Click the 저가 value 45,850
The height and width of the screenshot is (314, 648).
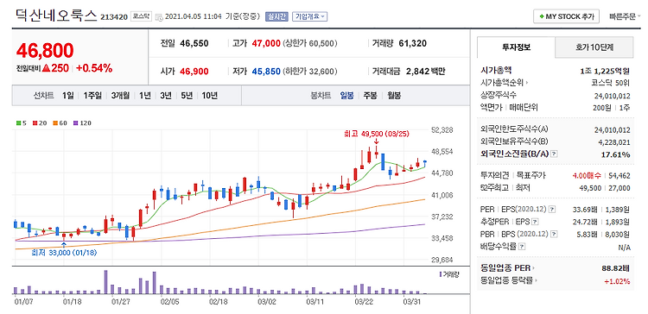click(x=266, y=72)
